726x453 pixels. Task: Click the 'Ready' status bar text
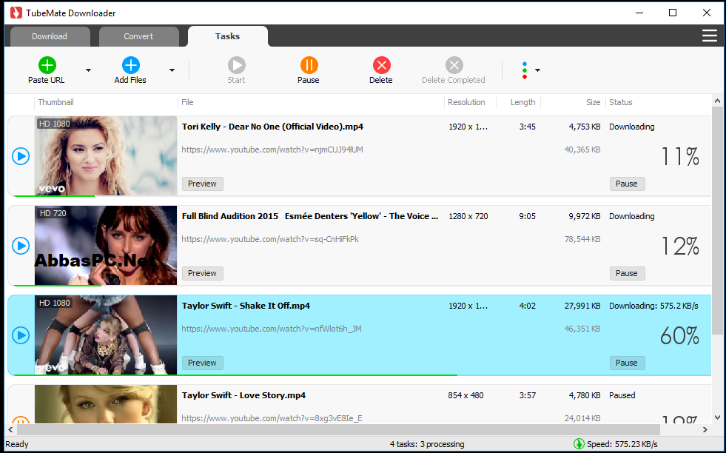click(17, 444)
